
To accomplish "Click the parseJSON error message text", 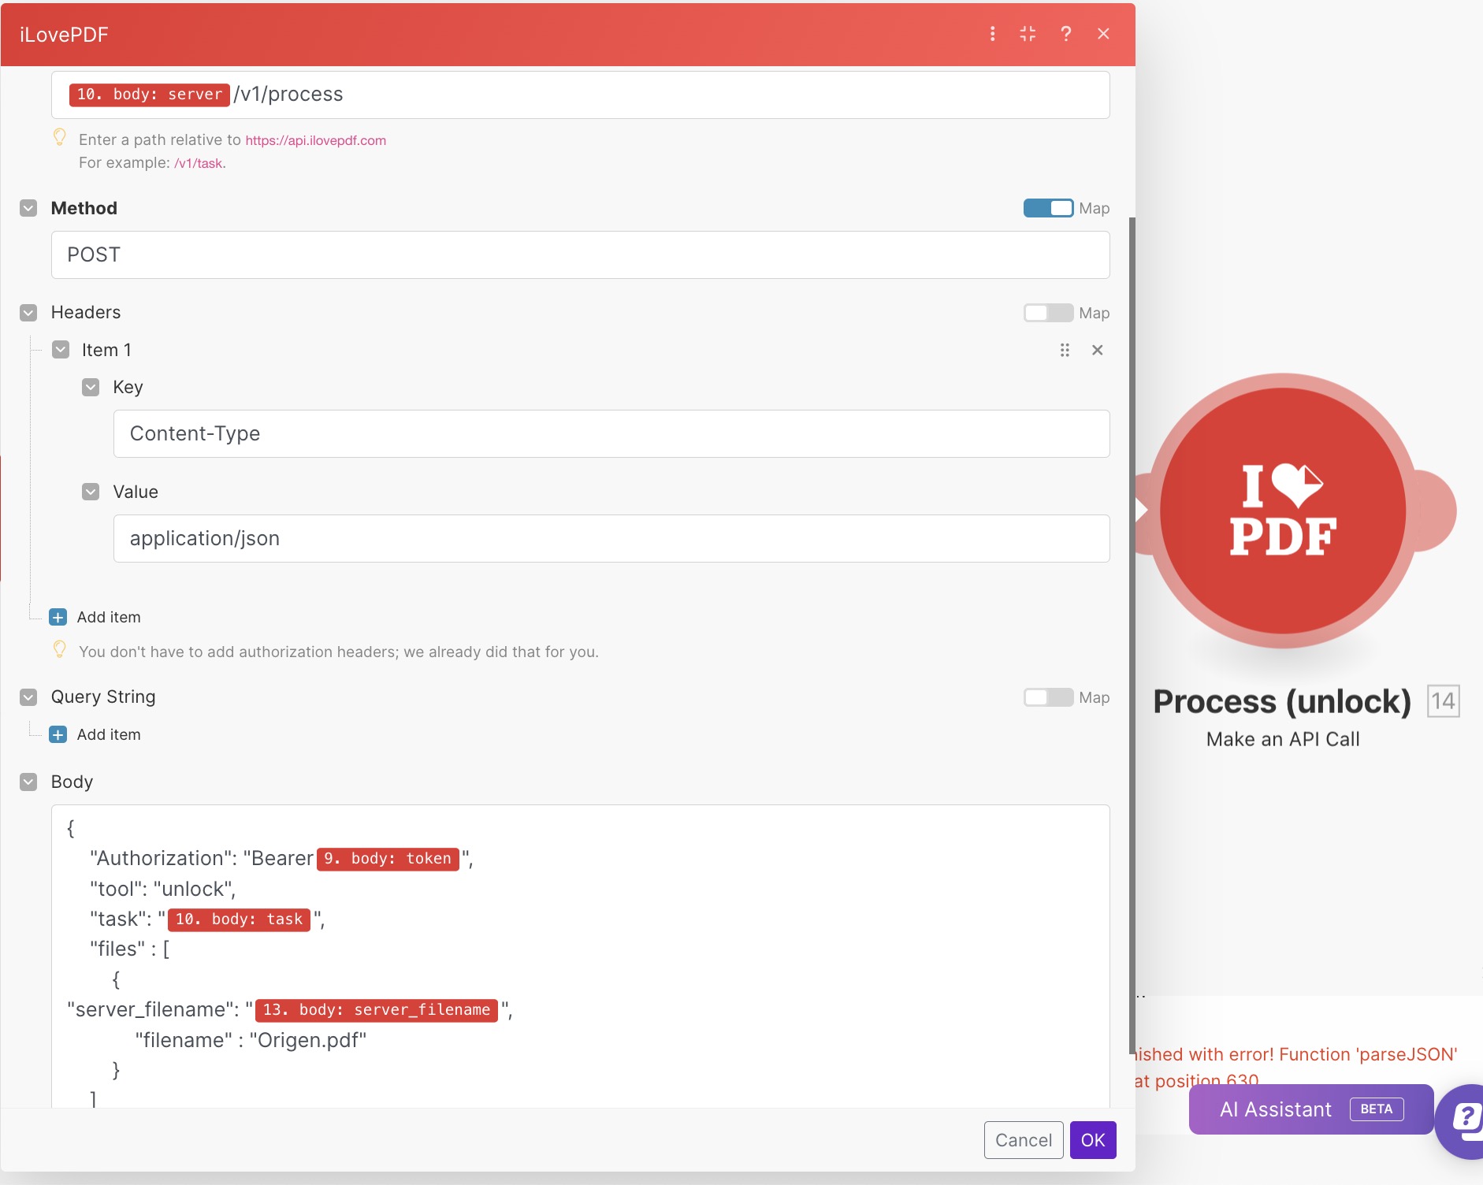I will pyautogui.click(x=1295, y=1067).
